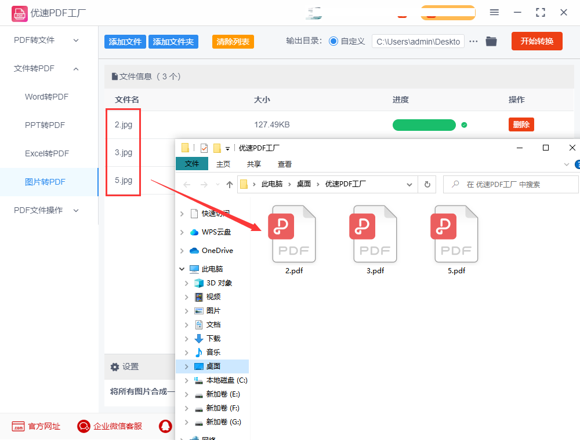Open Excel转PDF in sidebar
This screenshot has height=440, width=580.
47,153
